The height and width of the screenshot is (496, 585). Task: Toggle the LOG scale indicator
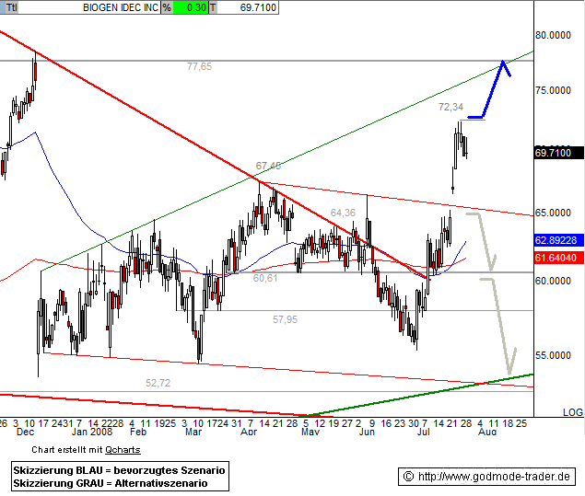tap(572, 412)
